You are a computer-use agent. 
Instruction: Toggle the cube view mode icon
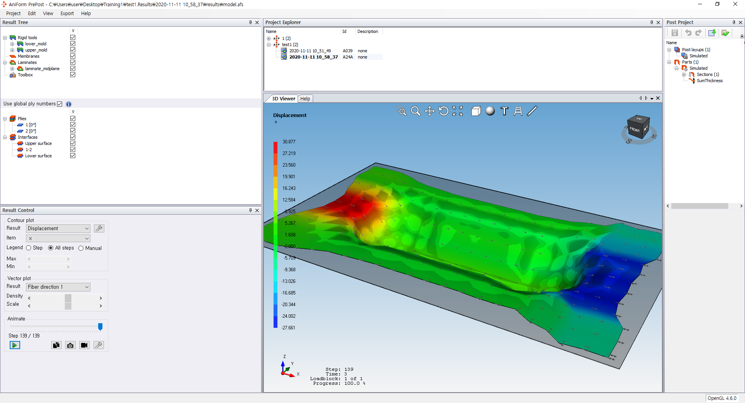476,111
